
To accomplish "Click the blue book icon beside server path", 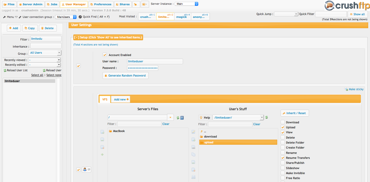I will click(x=182, y=118).
